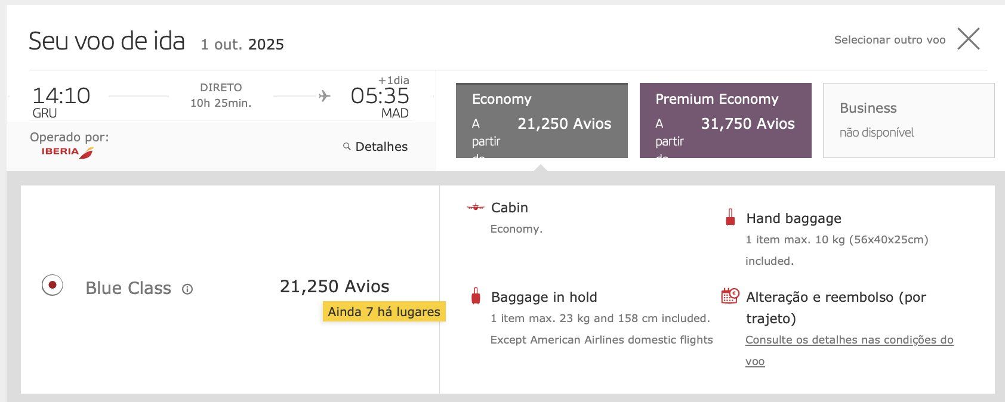Viewport: 1005px width, 402px height.
Task: Click the Blue Class fare label
Action: click(128, 288)
